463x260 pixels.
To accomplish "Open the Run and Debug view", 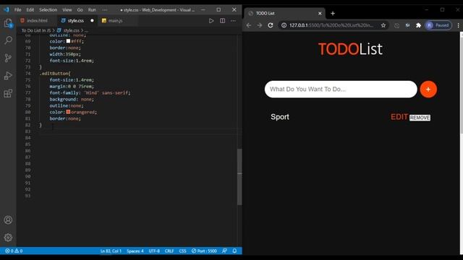I will (x=8, y=76).
